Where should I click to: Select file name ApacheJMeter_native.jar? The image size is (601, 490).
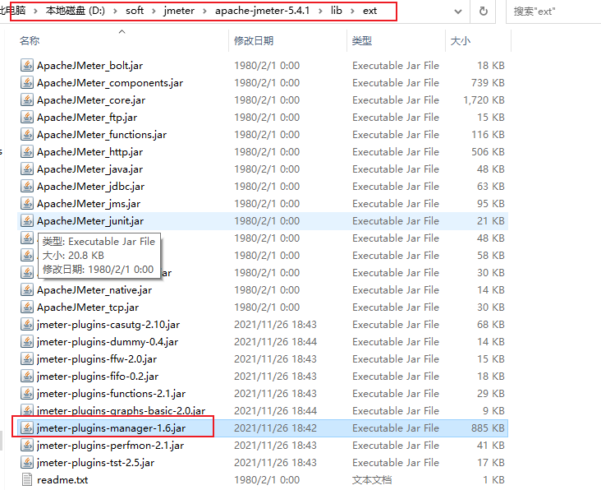[x=94, y=290]
